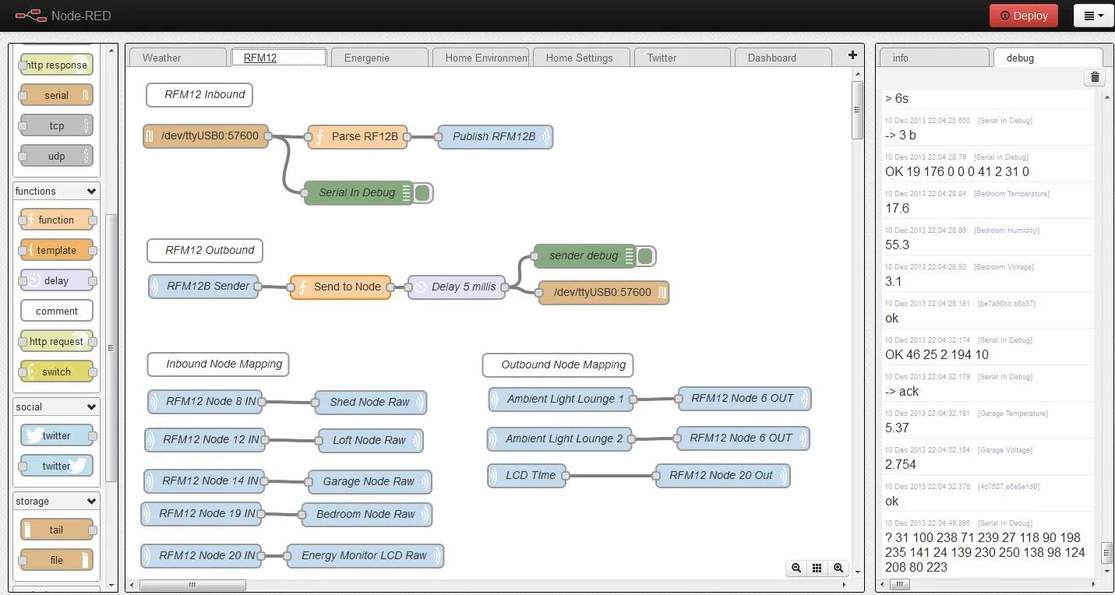Collapse the social palette category
1115x595 pixels.
tap(91, 406)
